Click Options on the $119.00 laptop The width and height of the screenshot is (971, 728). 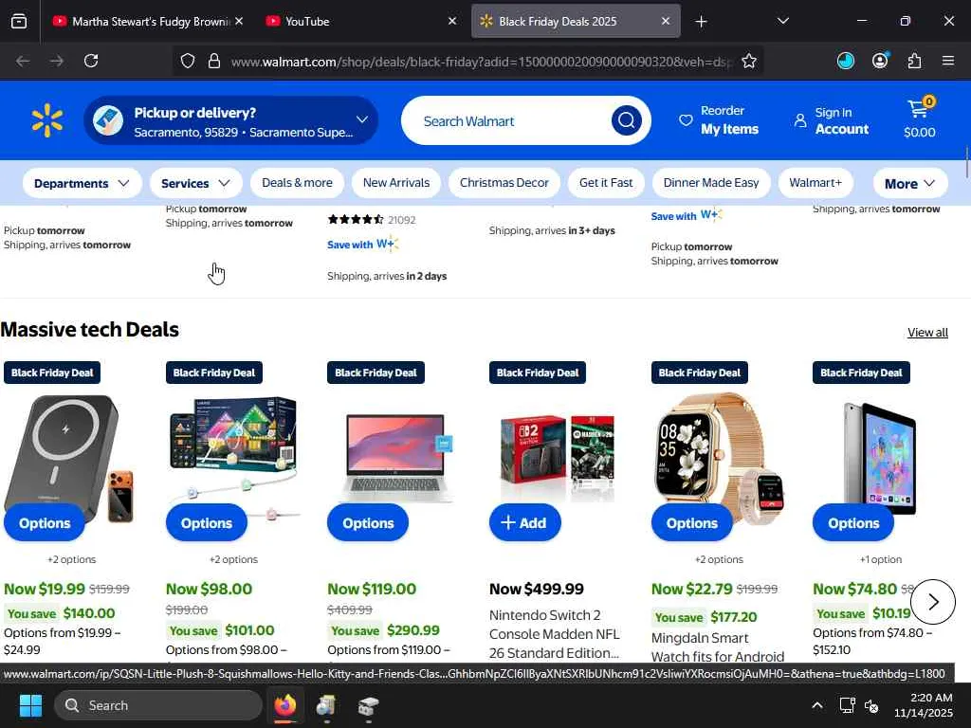(368, 523)
